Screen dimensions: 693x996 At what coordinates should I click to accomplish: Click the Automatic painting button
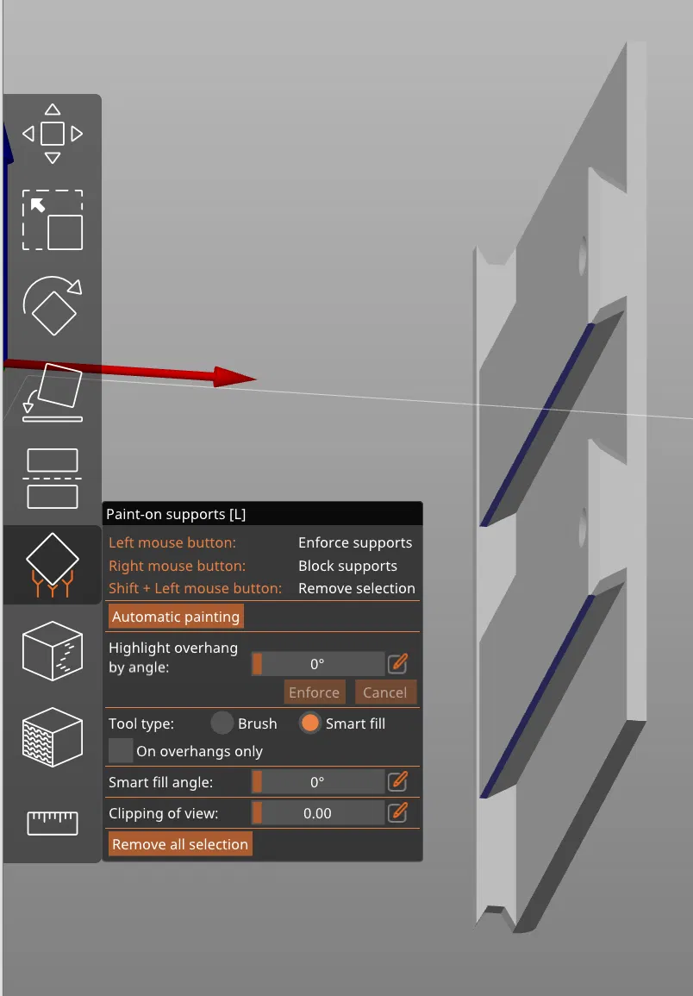(x=176, y=617)
